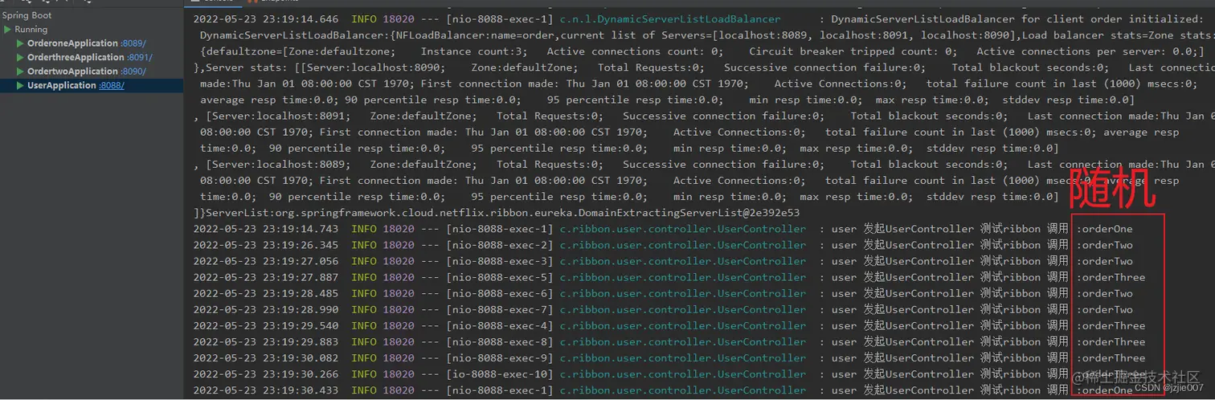Click the run icon beside OrderthreeApplication
Viewport: 1215px width, 400px height.
pos(20,57)
